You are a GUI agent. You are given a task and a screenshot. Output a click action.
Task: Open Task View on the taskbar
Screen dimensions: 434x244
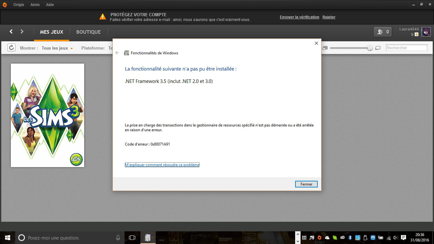tap(132, 238)
